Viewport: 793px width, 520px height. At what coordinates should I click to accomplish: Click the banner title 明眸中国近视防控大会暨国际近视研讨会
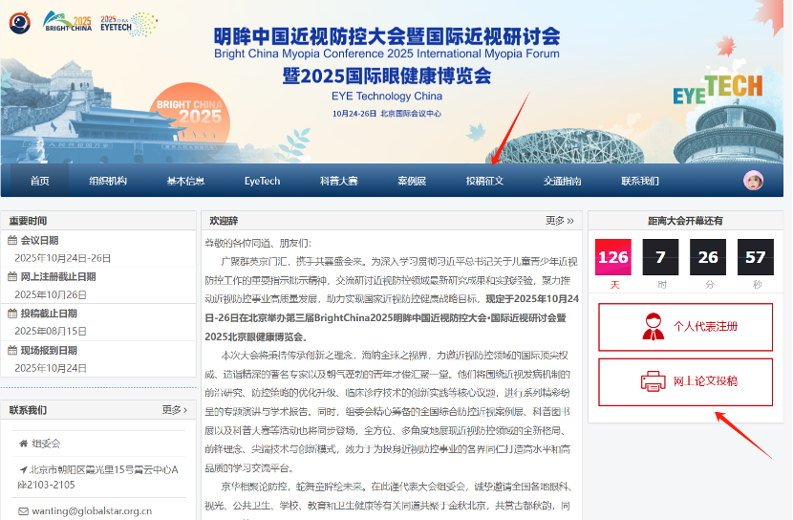click(387, 36)
